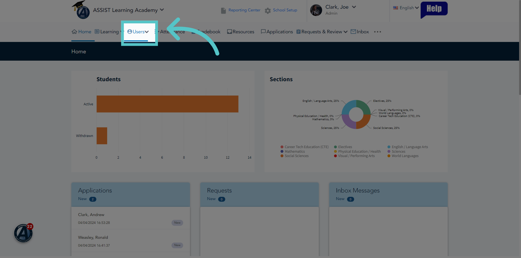Click the School Setup gear icon

click(268, 11)
